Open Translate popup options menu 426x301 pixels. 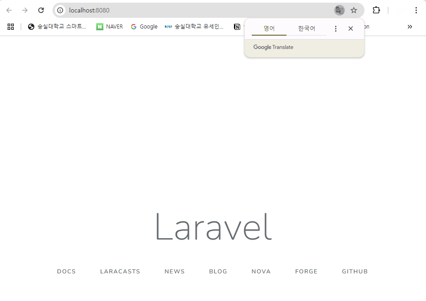pyautogui.click(x=336, y=28)
